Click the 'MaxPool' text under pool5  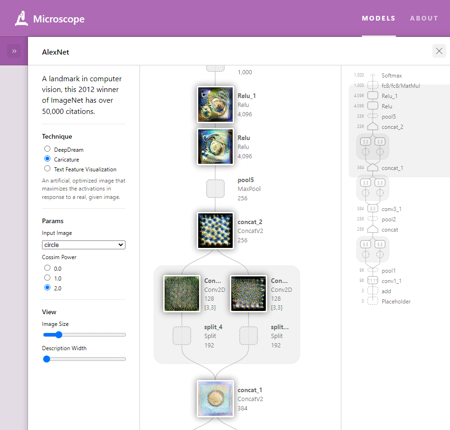pos(249,189)
